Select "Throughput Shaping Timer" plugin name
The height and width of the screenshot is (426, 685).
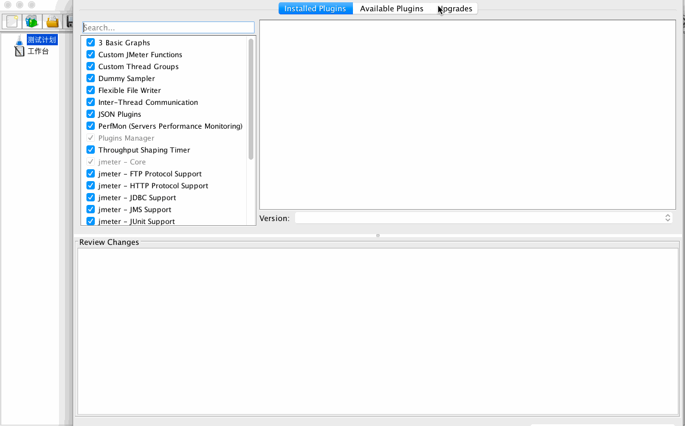point(144,150)
